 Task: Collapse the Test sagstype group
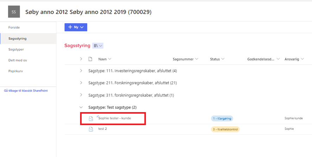pos(81,107)
